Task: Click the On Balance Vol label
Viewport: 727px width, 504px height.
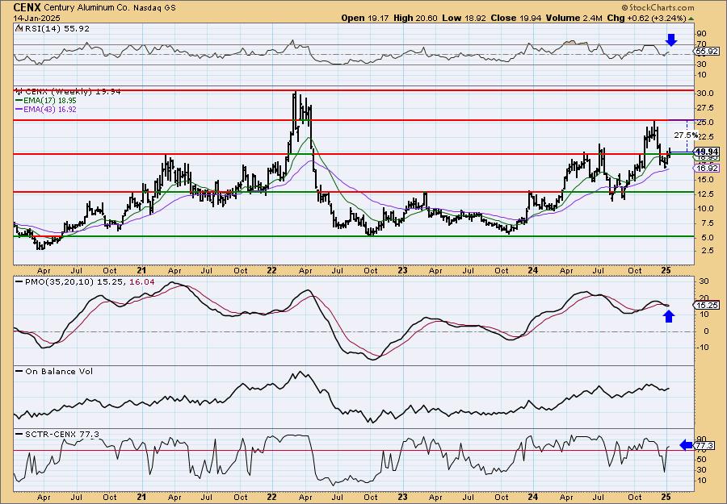Action: pos(58,371)
